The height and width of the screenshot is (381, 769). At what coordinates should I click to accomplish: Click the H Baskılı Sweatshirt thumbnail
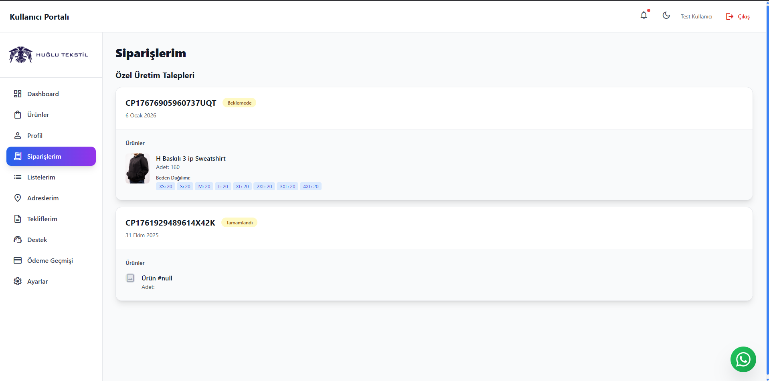point(137,168)
